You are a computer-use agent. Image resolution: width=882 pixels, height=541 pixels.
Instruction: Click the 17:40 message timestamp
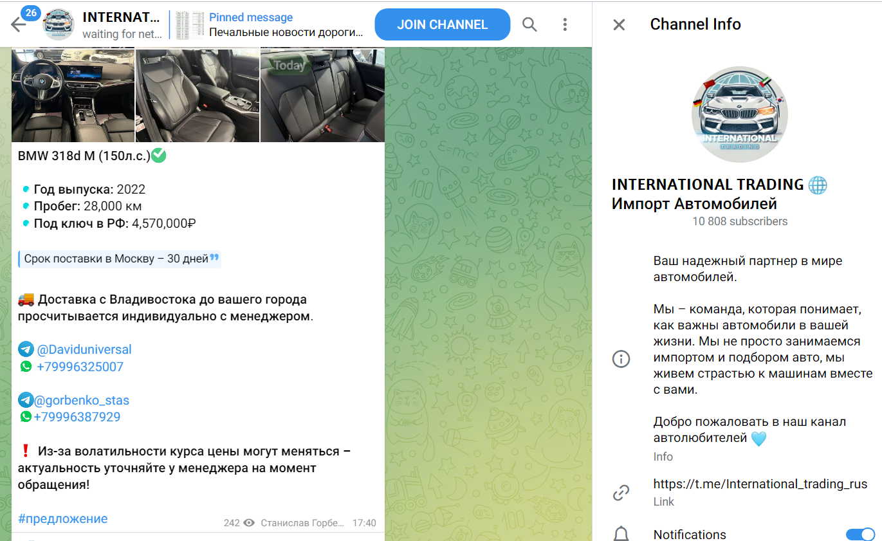[x=364, y=523]
